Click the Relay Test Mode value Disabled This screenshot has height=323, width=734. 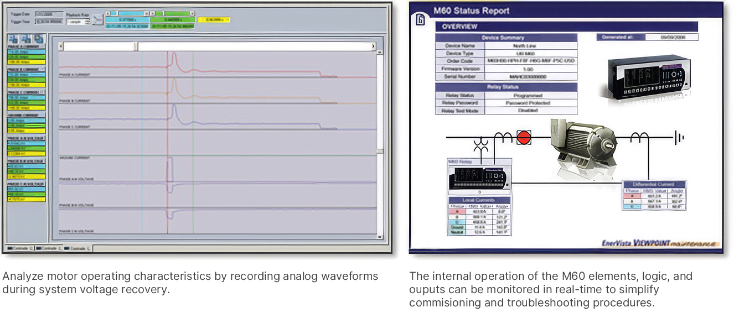531,111
